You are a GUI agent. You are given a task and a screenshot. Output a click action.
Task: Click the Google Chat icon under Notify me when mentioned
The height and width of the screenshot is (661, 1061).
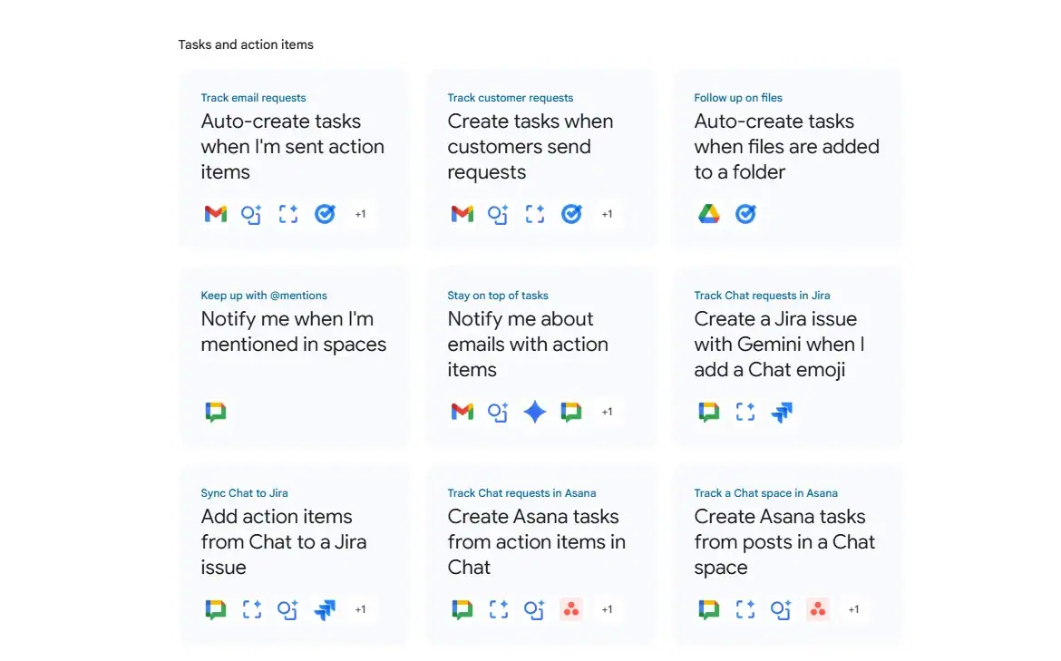[215, 412]
